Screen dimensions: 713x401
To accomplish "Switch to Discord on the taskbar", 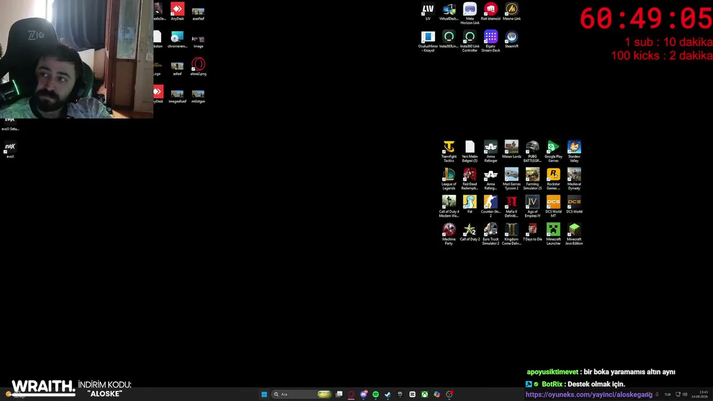I will (x=363, y=394).
